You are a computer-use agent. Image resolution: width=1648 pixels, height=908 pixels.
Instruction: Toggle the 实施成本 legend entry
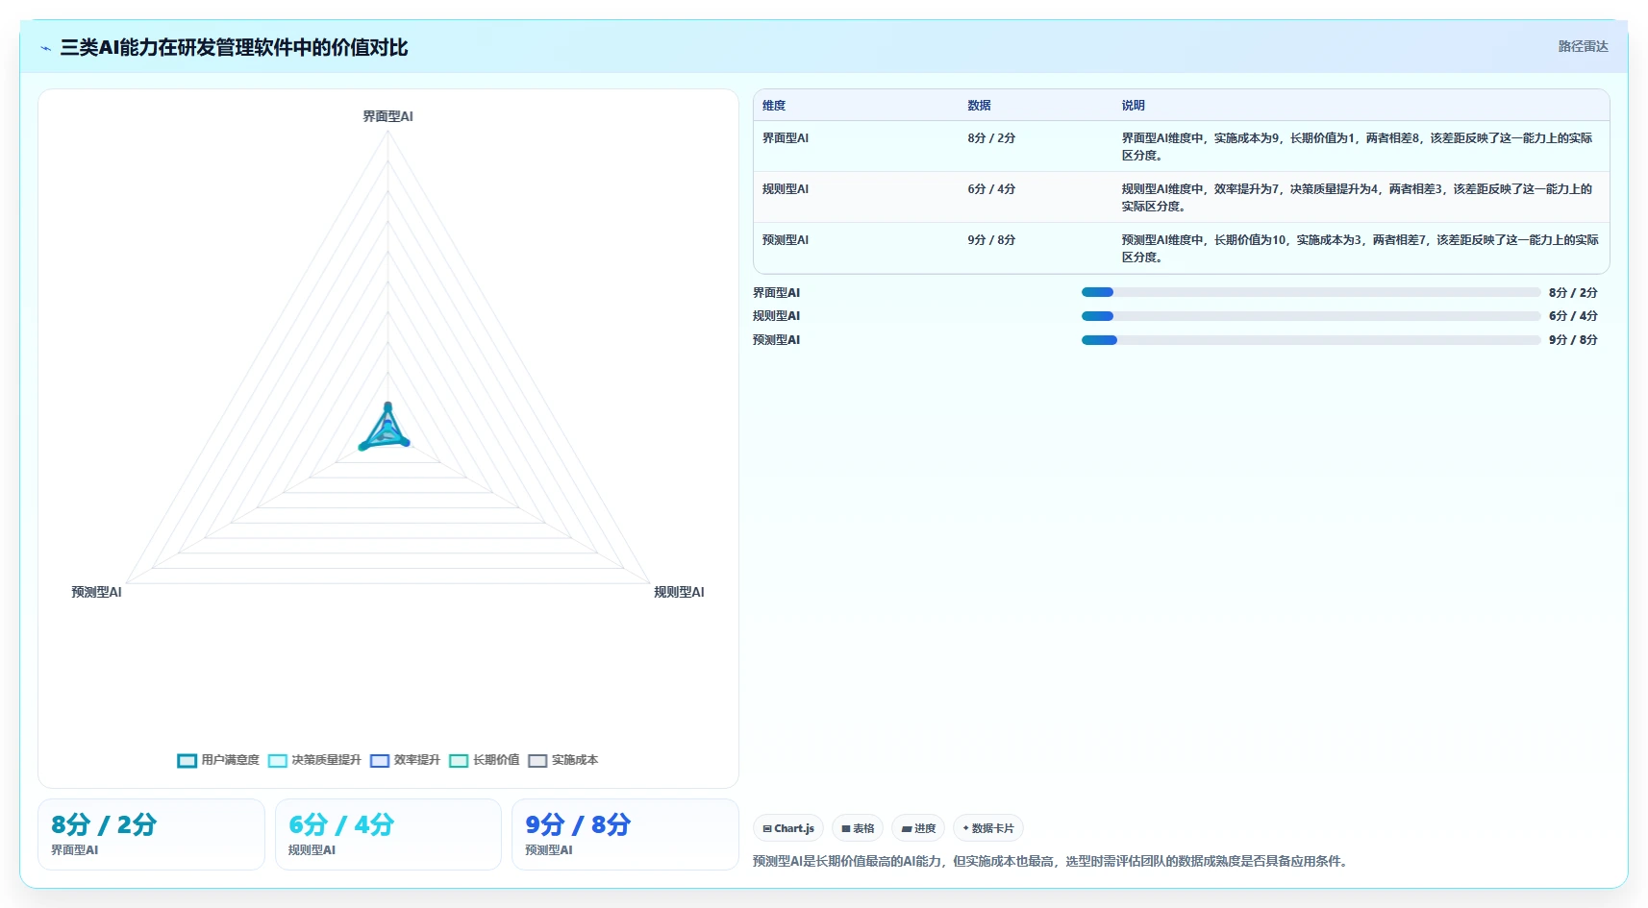(563, 760)
